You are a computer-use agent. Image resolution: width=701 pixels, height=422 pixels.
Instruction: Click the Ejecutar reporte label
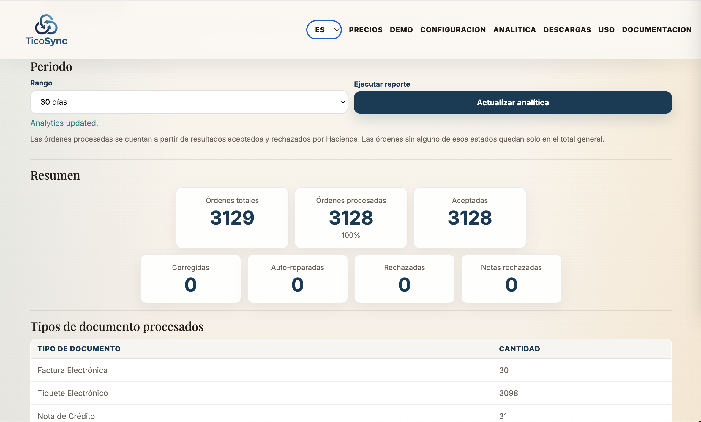[x=382, y=84]
